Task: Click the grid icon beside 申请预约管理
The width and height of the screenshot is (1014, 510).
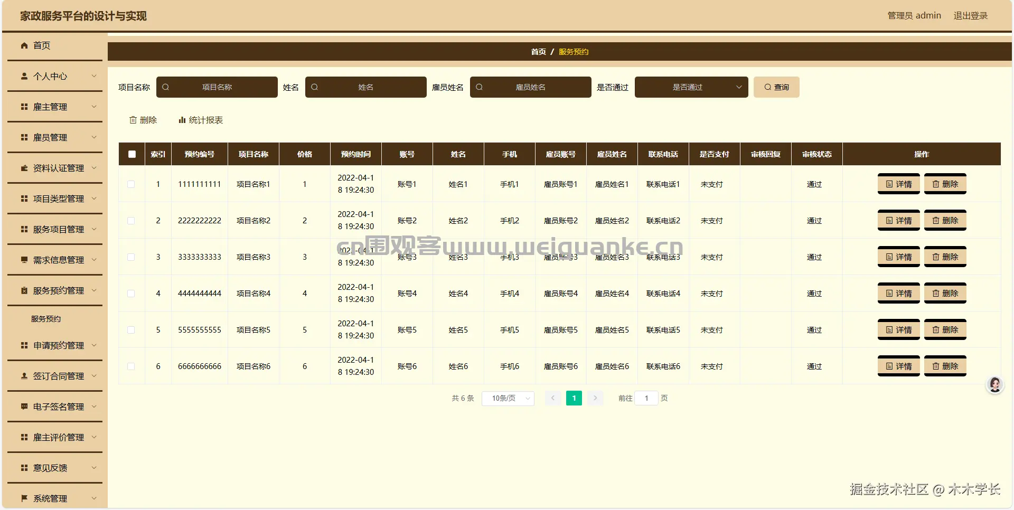Action: pyautogui.click(x=24, y=345)
